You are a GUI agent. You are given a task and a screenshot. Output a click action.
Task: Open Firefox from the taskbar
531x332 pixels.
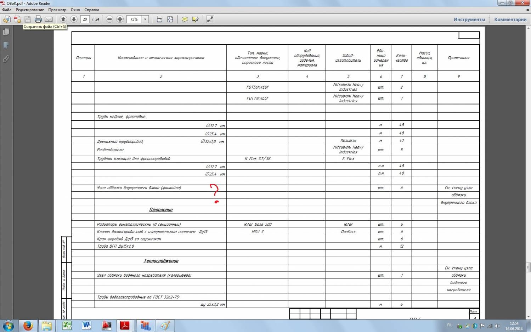[28, 325]
